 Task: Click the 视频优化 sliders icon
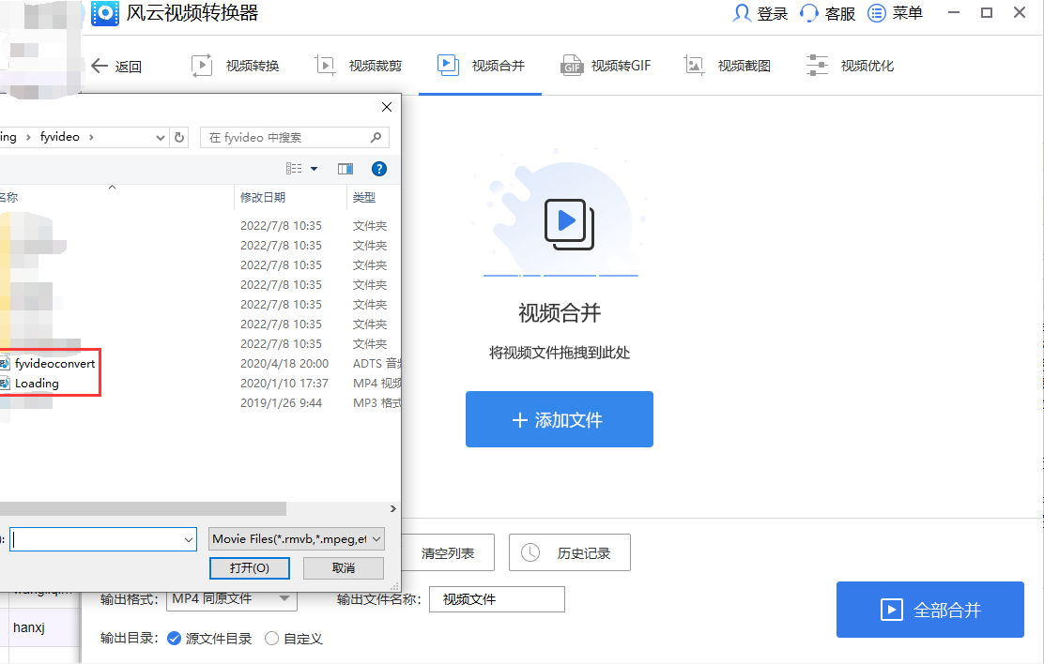(817, 66)
